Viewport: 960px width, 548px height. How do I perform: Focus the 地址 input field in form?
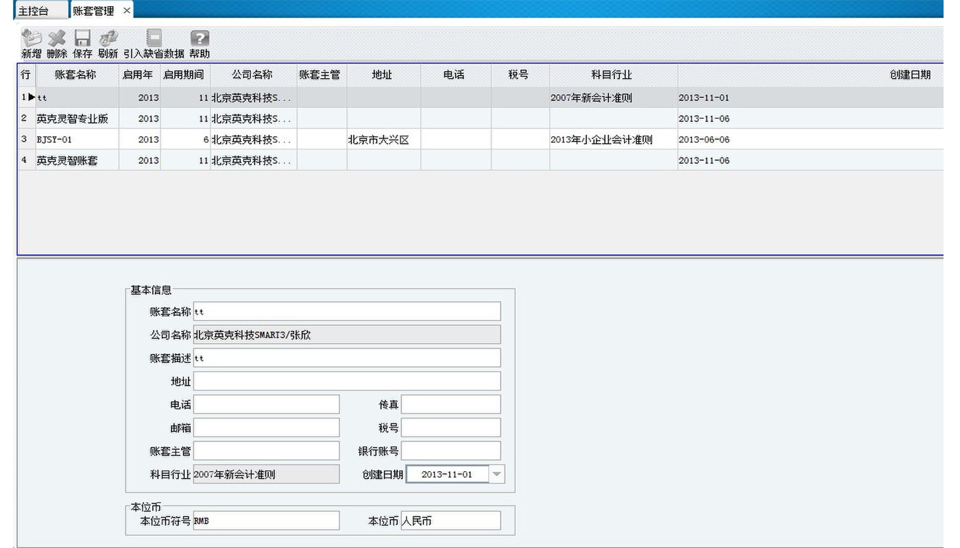347,382
